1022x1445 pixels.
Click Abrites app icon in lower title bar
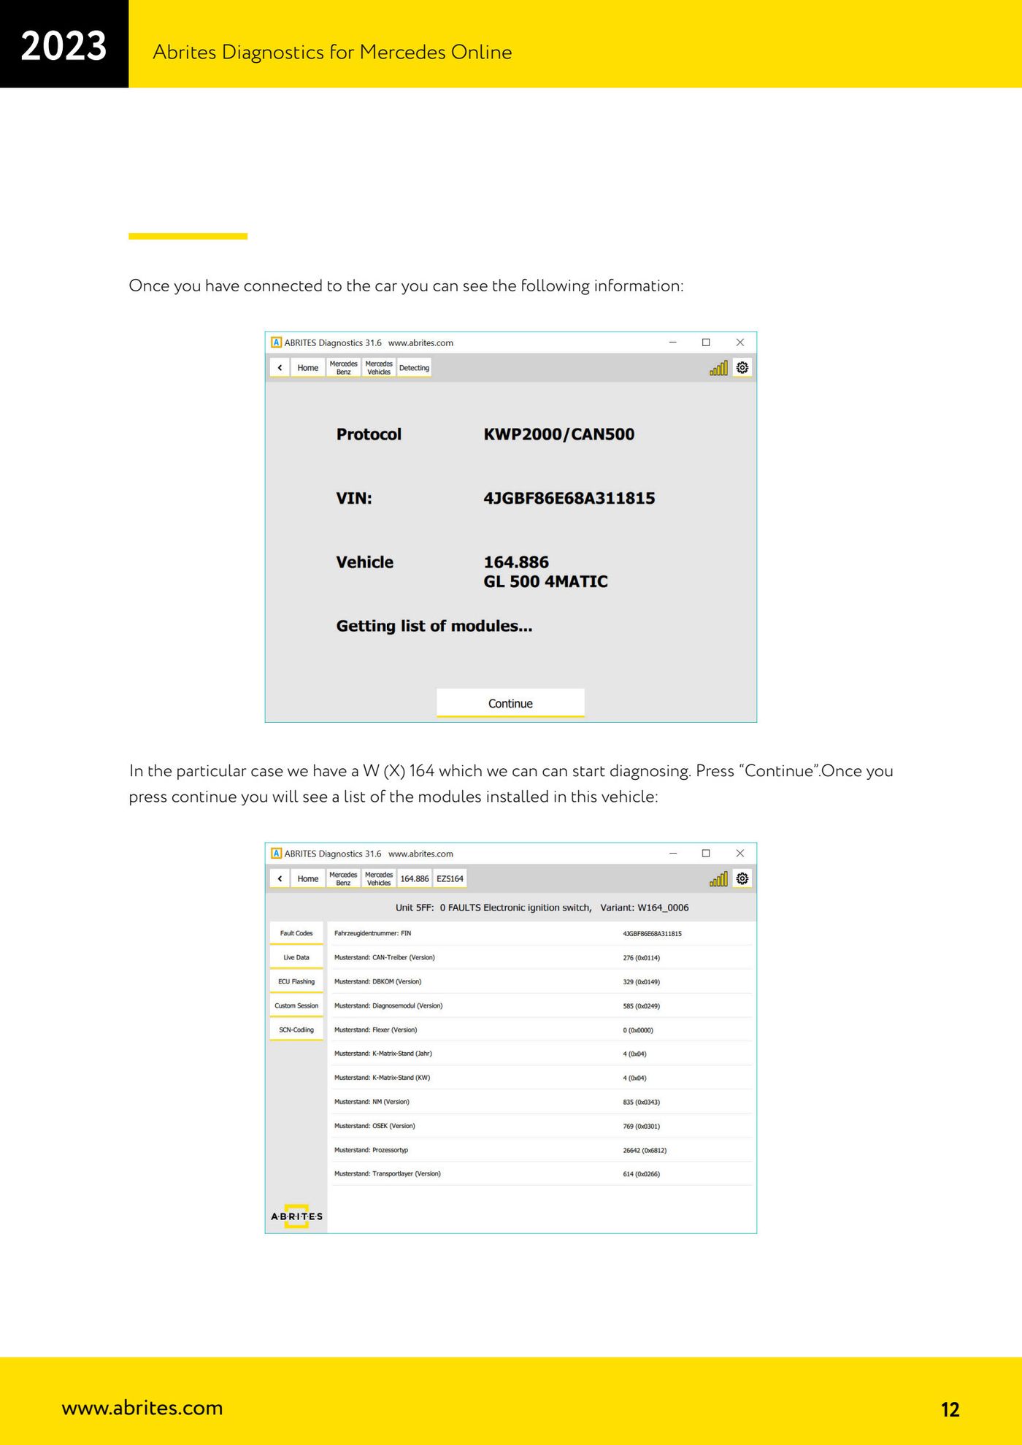tap(276, 854)
